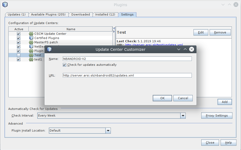This screenshot has height=150, width=241.
Task: Click the Remove button for Test
Action: click(x=220, y=32)
